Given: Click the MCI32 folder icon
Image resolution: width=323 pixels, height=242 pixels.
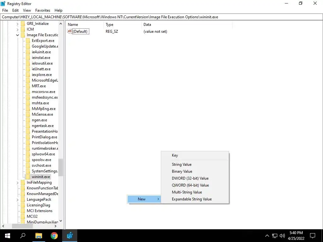Looking at the screenshot, I should click(x=23, y=216).
